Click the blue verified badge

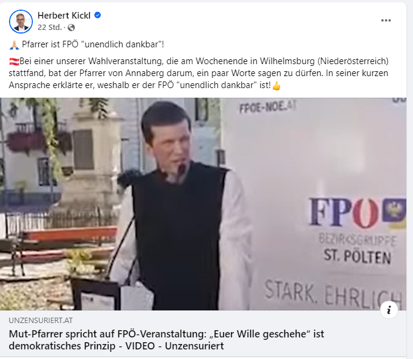click(x=98, y=16)
